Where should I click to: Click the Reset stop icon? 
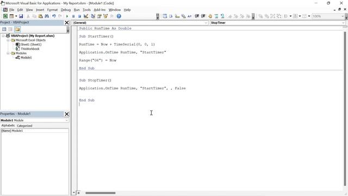click(x=79, y=16)
